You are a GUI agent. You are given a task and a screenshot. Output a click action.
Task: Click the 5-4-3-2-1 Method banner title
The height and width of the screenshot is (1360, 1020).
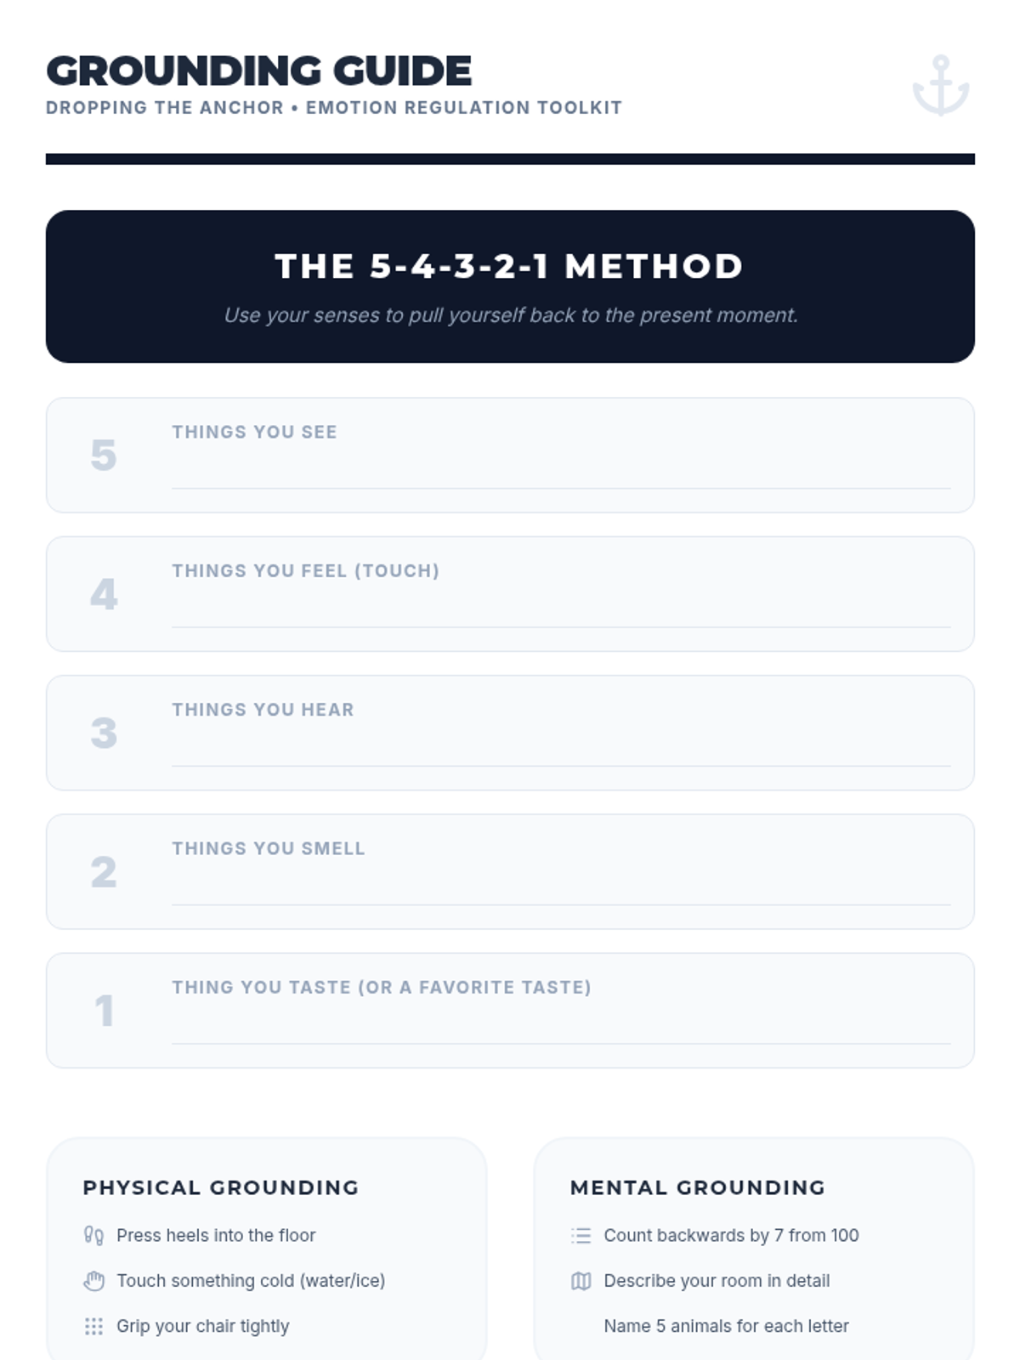click(x=510, y=266)
